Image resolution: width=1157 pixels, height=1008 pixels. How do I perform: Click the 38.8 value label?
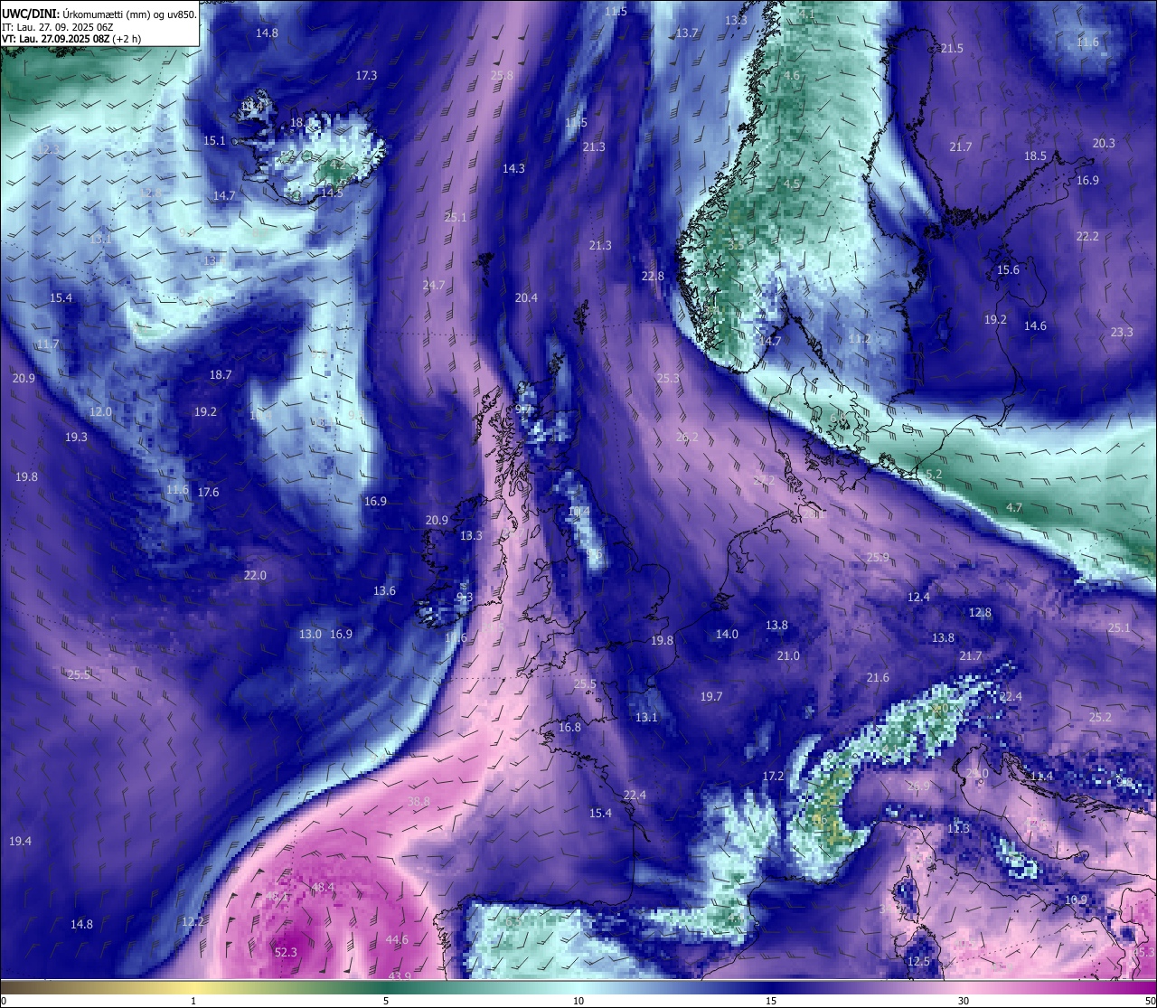[x=419, y=801]
